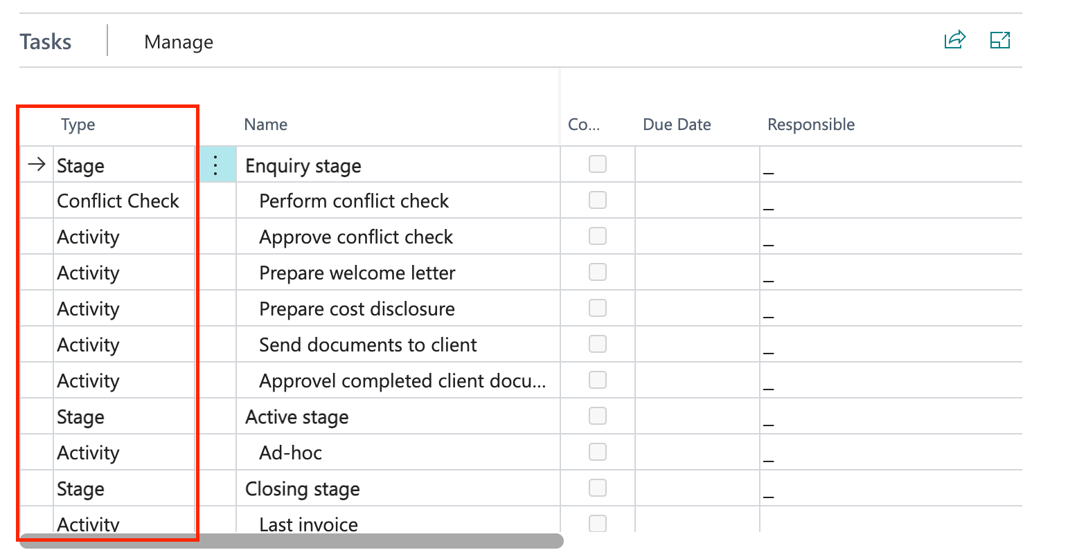This screenshot has height=559, width=1068.
Task: Click the Stage type cell of Enquiry stage
Action: coord(124,165)
